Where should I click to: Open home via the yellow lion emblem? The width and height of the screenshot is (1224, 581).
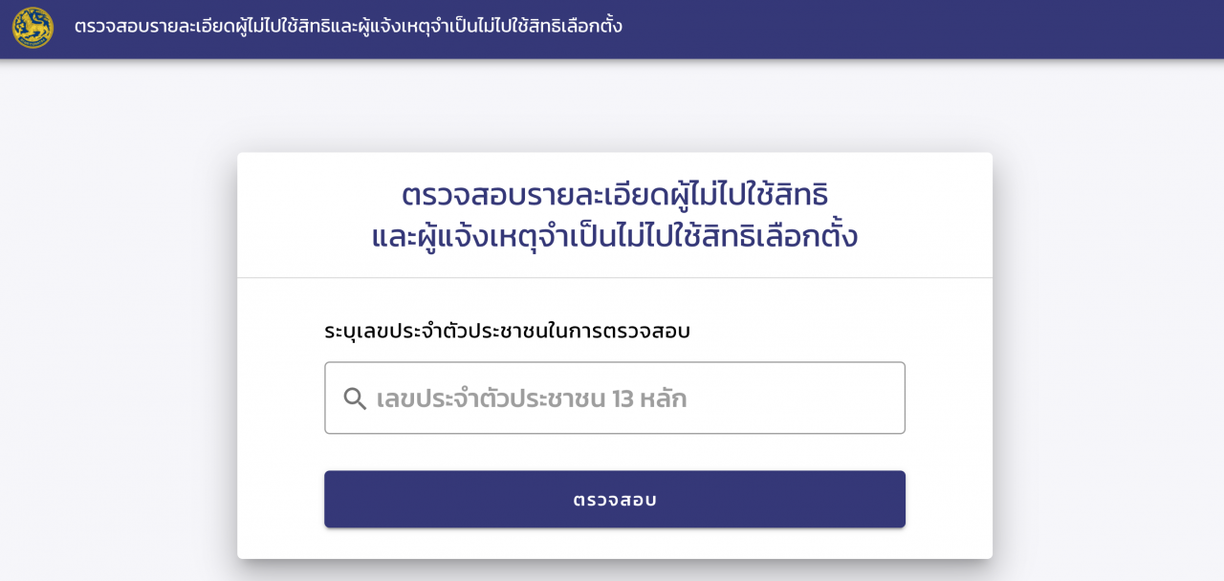pos(33,28)
